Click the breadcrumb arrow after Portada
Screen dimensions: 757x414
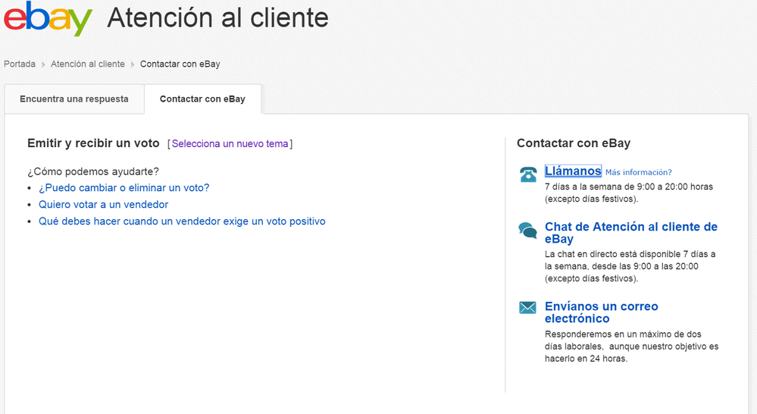coord(43,64)
